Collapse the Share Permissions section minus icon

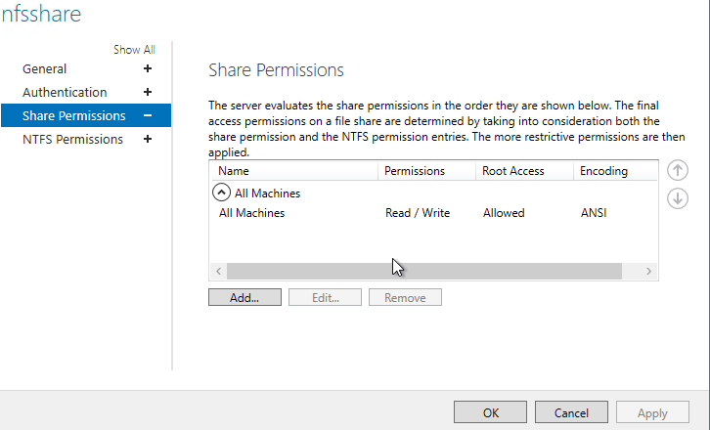click(x=148, y=115)
